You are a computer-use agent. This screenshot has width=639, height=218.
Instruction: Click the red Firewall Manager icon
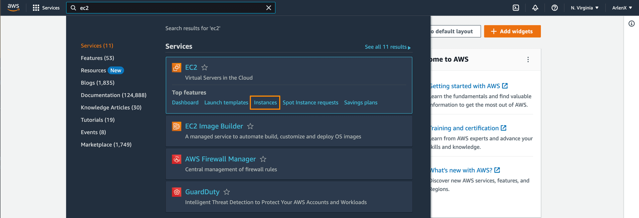tap(176, 159)
